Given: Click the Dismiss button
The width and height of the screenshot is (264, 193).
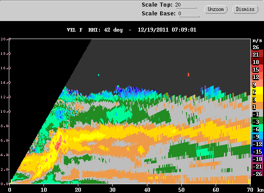Looking at the screenshot, I should pos(245,9).
